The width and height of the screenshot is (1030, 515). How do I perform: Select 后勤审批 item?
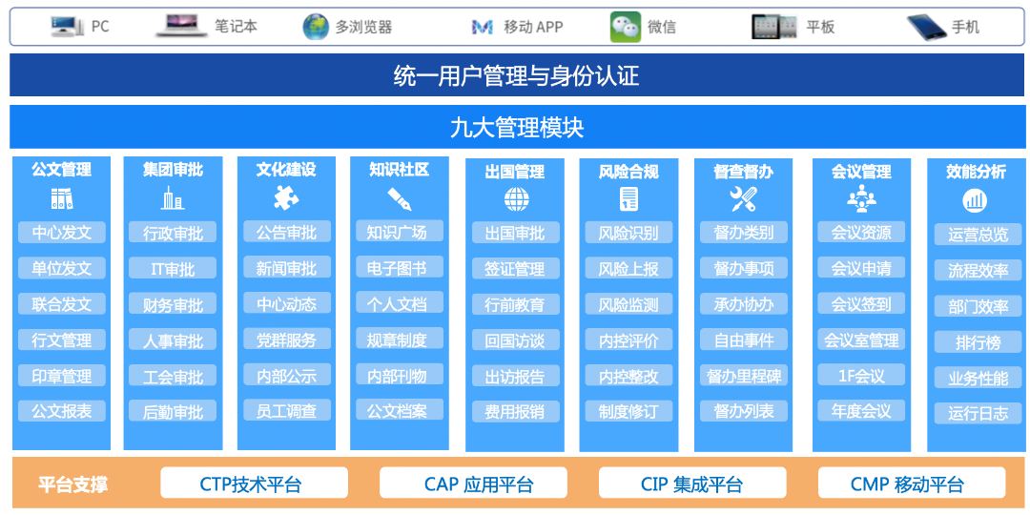point(173,411)
